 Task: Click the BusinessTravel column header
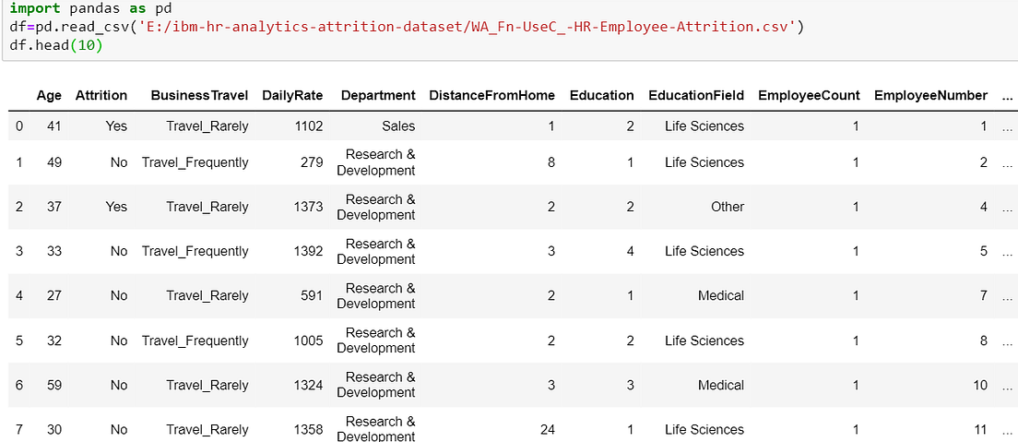pyautogui.click(x=199, y=96)
